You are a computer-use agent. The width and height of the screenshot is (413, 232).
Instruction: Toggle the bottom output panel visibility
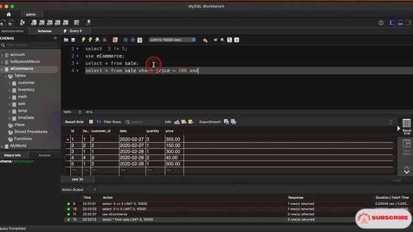[400, 23]
